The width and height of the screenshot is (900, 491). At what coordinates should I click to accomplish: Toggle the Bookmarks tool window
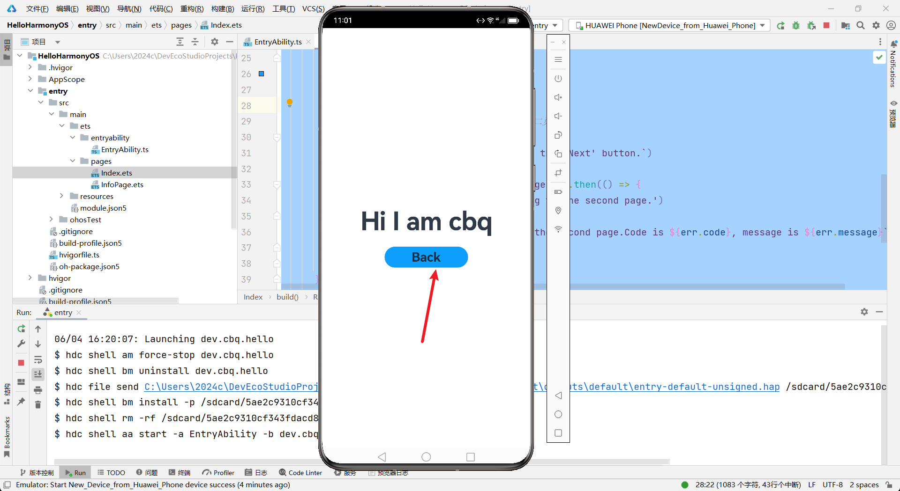click(7, 437)
